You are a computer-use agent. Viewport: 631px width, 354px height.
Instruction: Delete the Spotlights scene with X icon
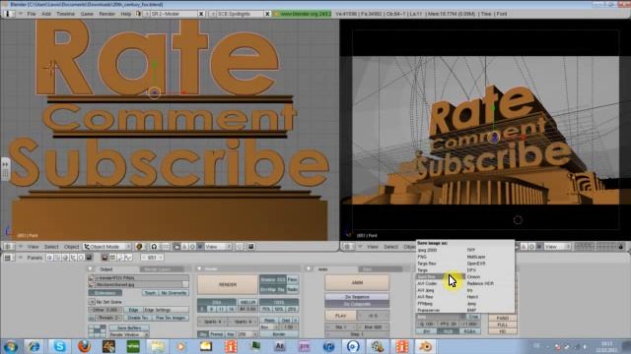267,14
